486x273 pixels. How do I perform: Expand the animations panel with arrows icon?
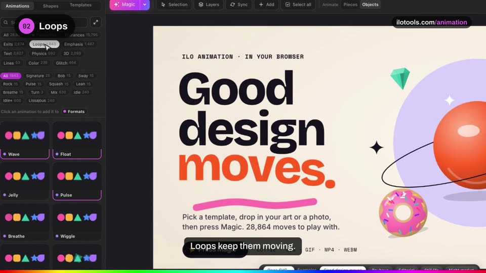96,22
